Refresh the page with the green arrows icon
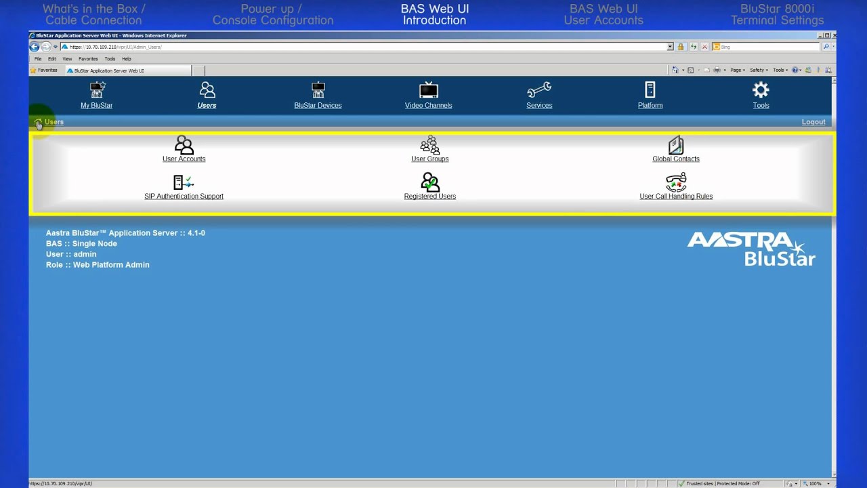The height and width of the screenshot is (488, 867). (x=693, y=47)
